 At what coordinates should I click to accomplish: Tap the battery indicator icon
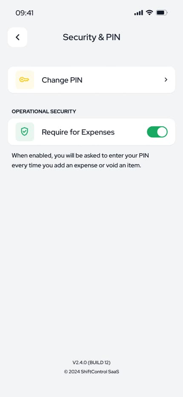(x=162, y=13)
